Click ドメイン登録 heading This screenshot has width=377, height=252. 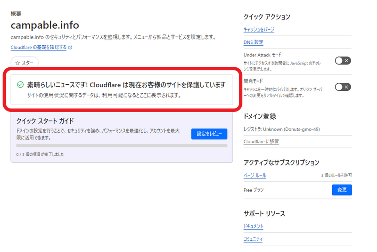coord(260,116)
